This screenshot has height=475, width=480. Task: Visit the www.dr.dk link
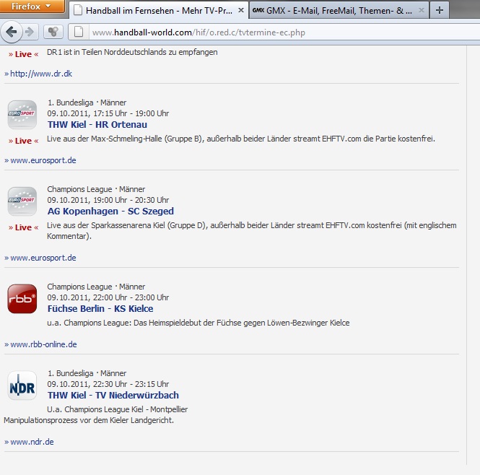click(x=41, y=74)
